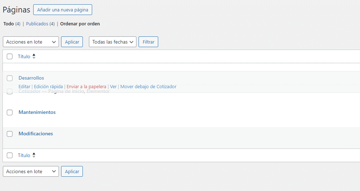Click sort arrows beside top Título header
The height and width of the screenshot is (191, 360).
(34, 56)
